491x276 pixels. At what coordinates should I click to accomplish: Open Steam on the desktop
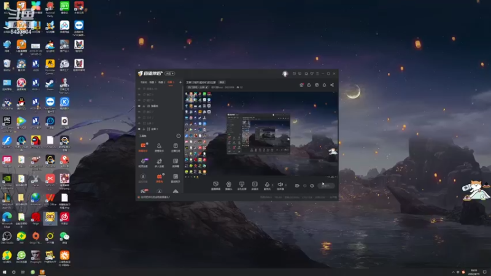(50, 85)
